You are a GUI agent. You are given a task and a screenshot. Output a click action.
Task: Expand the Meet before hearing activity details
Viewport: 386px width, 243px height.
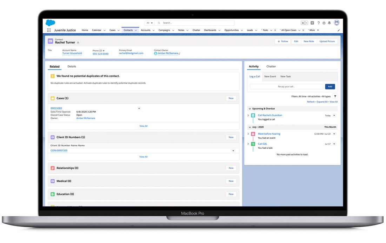tap(248, 134)
